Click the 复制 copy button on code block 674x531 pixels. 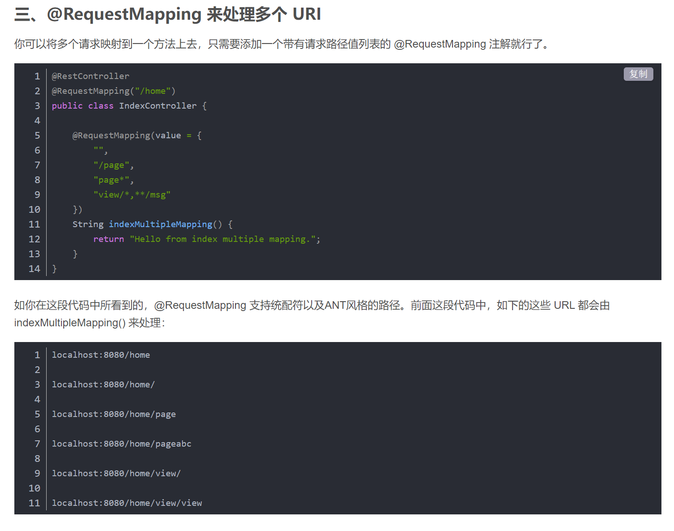pyautogui.click(x=638, y=74)
